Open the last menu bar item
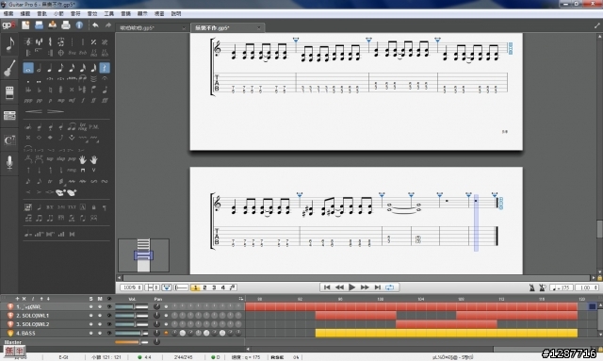 (x=176, y=13)
